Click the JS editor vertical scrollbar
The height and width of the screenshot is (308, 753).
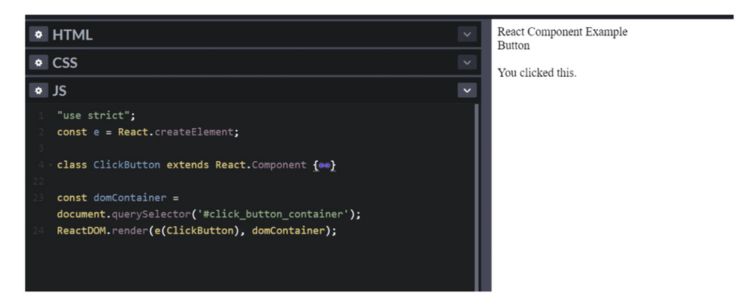coord(476,196)
